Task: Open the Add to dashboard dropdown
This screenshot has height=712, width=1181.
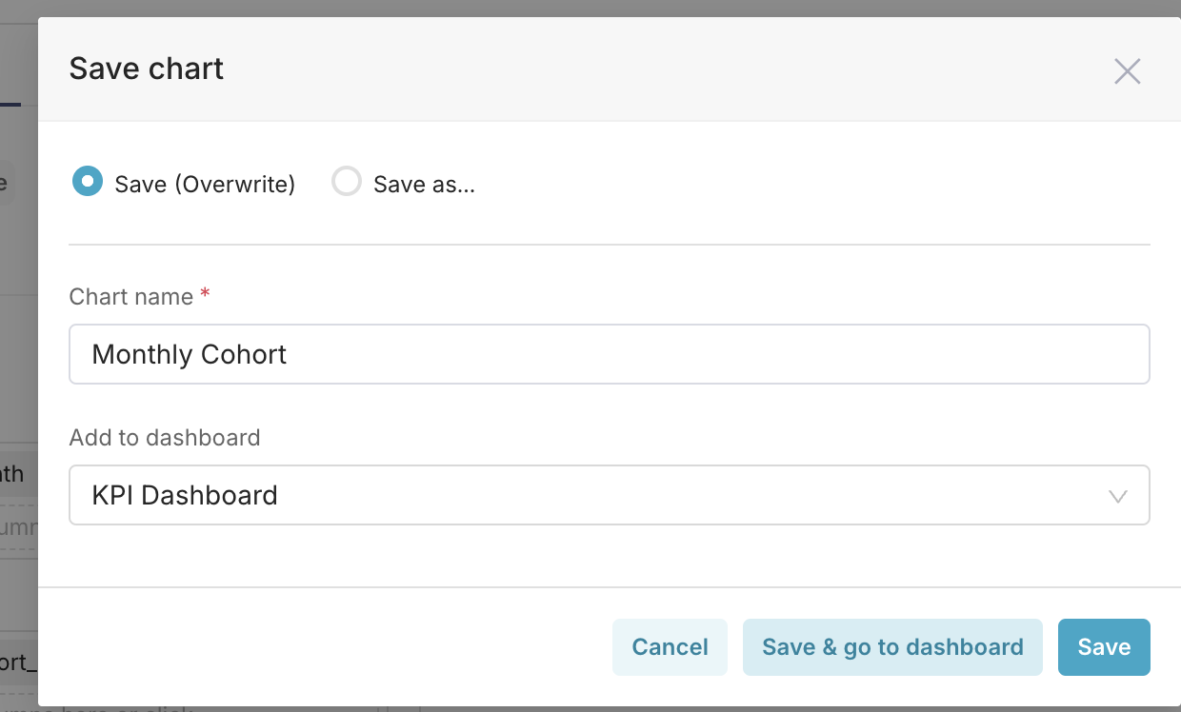Action: [x=610, y=495]
